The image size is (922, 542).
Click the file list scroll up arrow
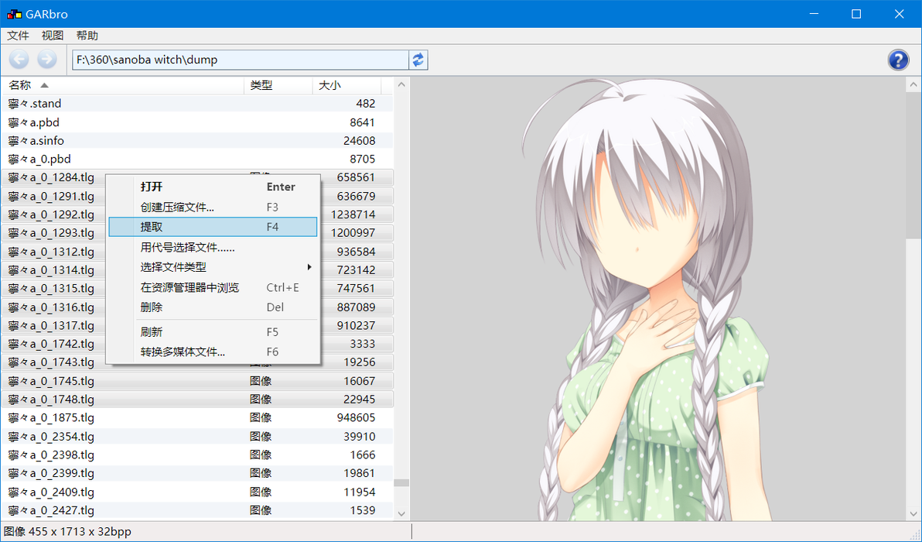(401, 84)
